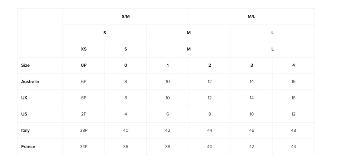The height and width of the screenshot is (163, 343).
Task: Click the M/L column group header
Action: point(252,17)
